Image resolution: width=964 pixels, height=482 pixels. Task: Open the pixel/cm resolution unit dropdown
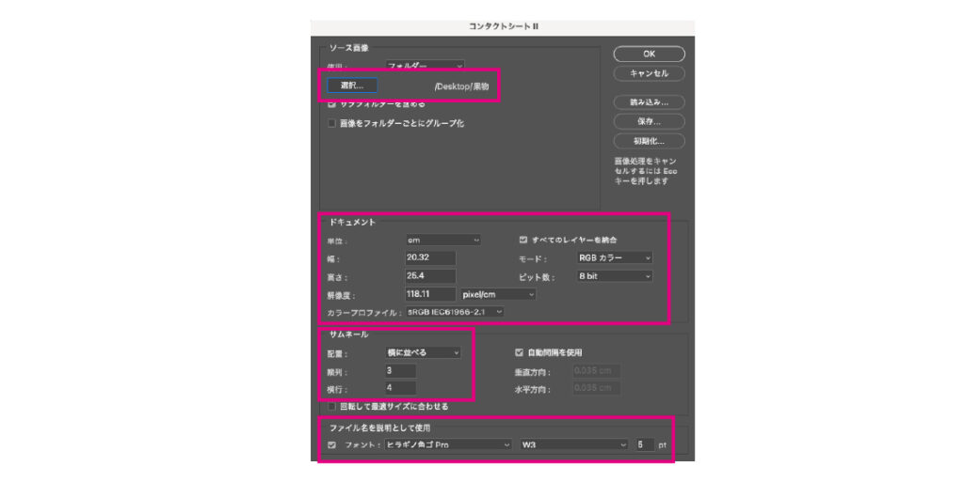point(498,294)
